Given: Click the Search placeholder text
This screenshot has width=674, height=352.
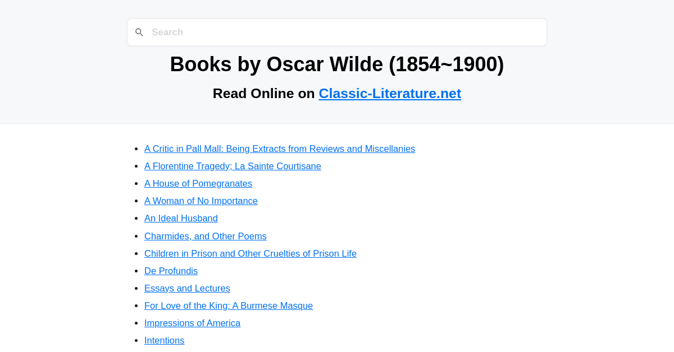Looking at the screenshot, I should 167,32.
